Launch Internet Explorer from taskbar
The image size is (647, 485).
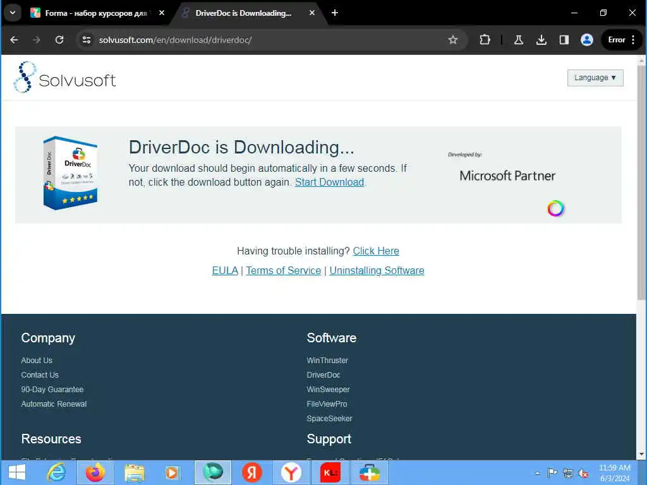(56, 472)
